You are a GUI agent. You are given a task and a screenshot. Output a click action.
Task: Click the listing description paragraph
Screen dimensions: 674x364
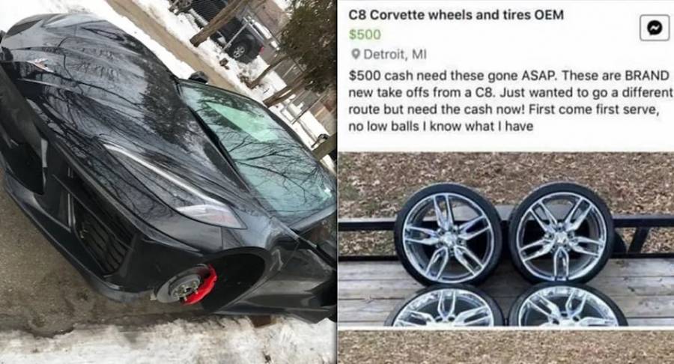click(x=510, y=101)
